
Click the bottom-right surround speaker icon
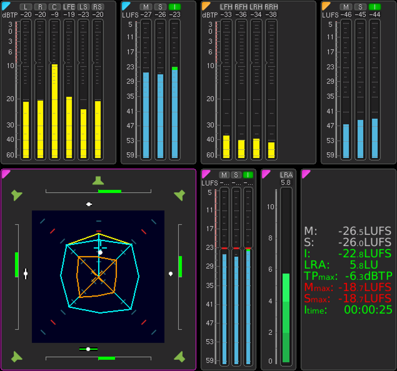pos(180,357)
